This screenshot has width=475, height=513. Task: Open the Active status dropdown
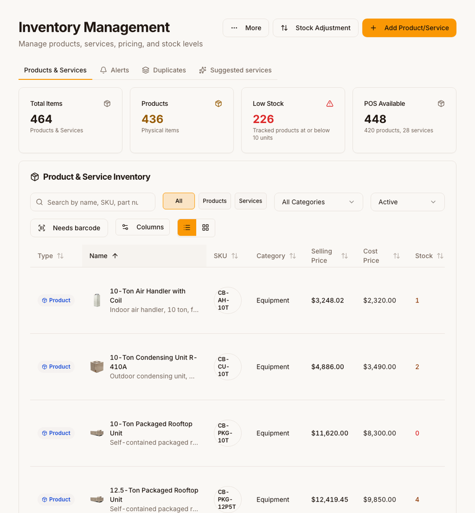[407, 202]
